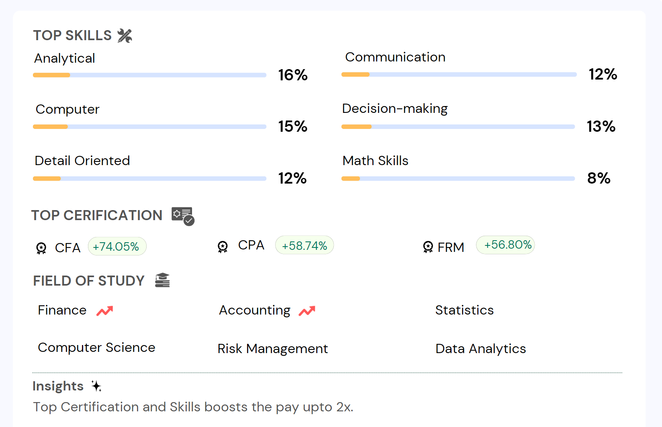This screenshot has width=662, height=427.
Task: Click the Top Certification certificate icon
Action: coord(183,216)
